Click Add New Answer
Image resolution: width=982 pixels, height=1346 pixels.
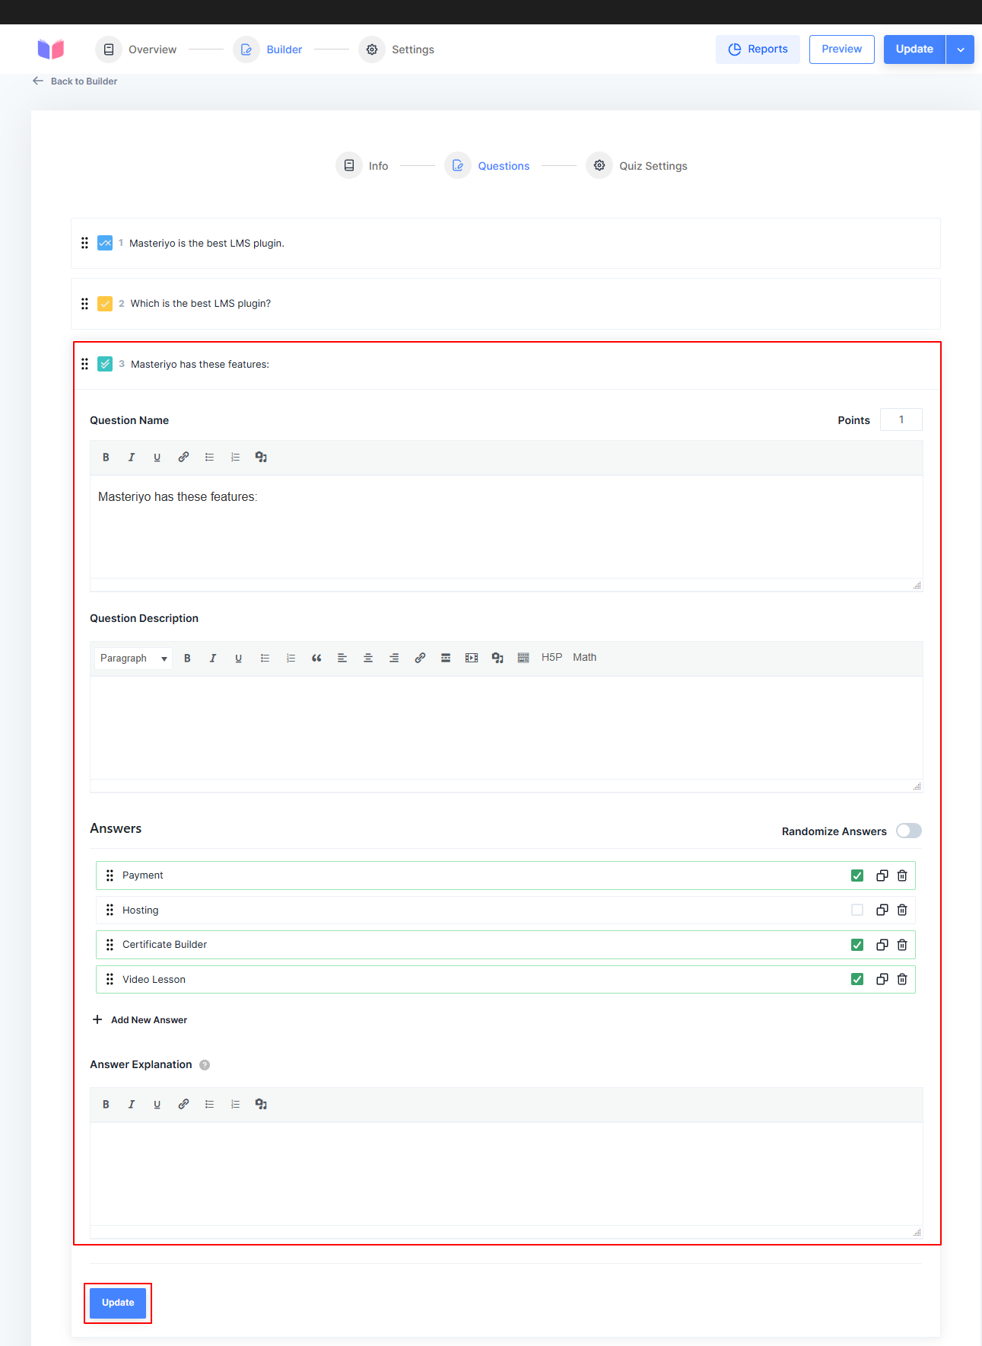(x=140, y=1020)
